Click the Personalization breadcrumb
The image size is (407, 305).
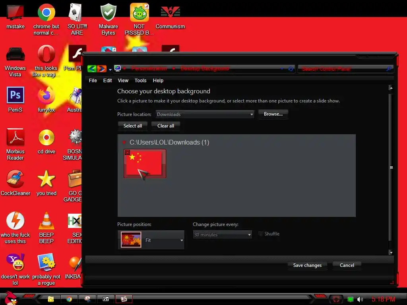(149, 69)
